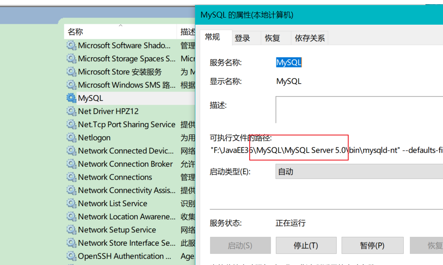Click gear icon beside OpenSSH Authentication
Image resolution: width=443 pixels, height=265 pixels.
pyautogui.click(x=71, y=256)
